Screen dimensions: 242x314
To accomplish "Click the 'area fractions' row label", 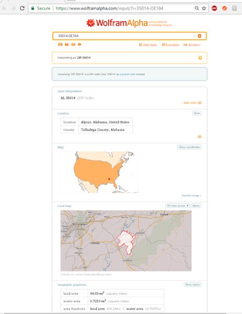I will [x=74, y=309].
